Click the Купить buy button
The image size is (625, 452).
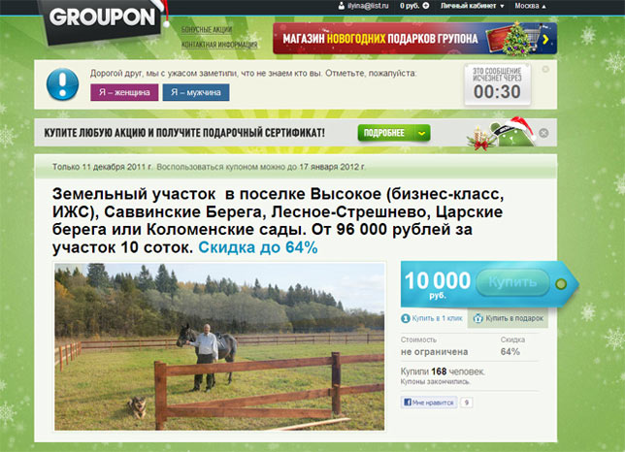pyautogui.click(x=512, y=283)
